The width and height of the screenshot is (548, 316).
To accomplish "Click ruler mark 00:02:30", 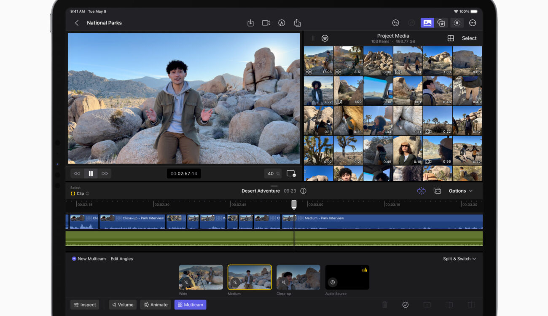I will 161,205.
